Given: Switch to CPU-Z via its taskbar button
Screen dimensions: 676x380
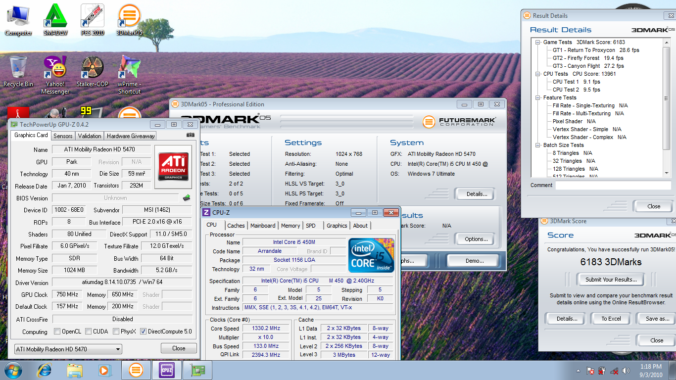Looking at the screenshot, I should [166, 370].
